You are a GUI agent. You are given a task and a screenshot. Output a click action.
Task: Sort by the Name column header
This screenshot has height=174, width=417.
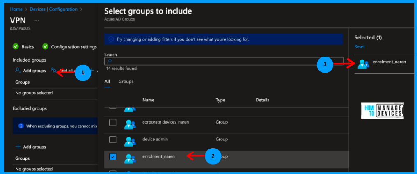(x=149, y=100)
